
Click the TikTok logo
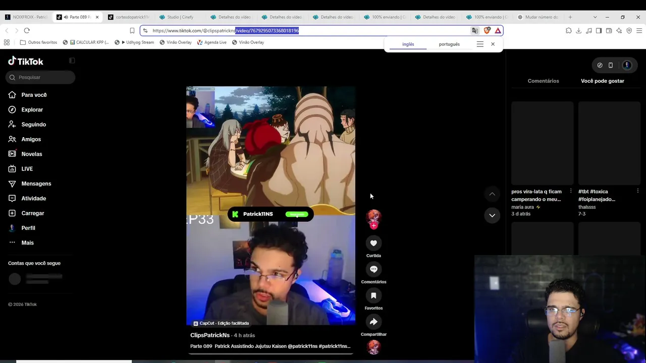tap(26, 62)
